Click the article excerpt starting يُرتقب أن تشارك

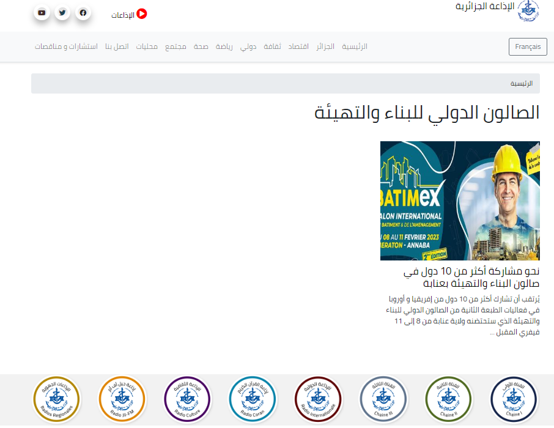point(463,315)
